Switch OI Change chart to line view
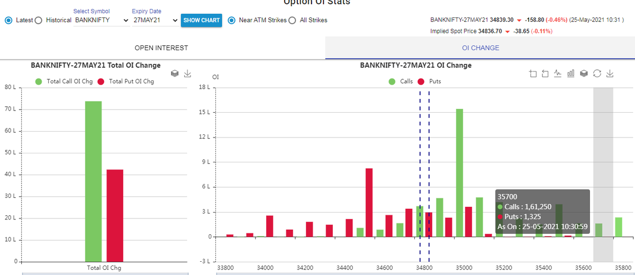Viewport: 635px width, 275px height. 558,74
